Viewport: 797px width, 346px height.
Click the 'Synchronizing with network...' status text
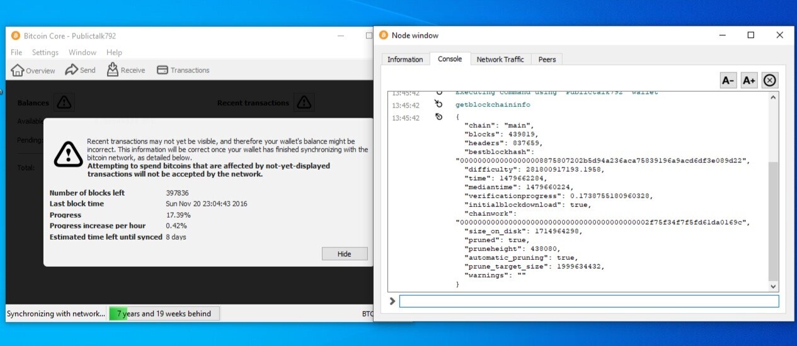(x=56, y=313)
